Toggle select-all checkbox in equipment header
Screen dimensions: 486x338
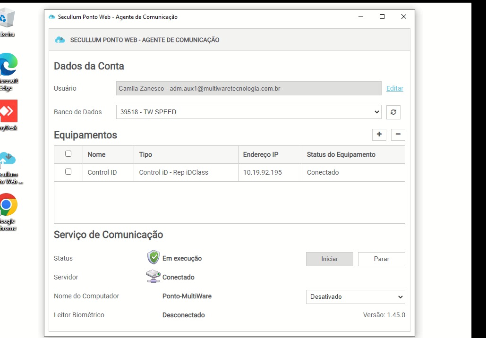(68, 154)
